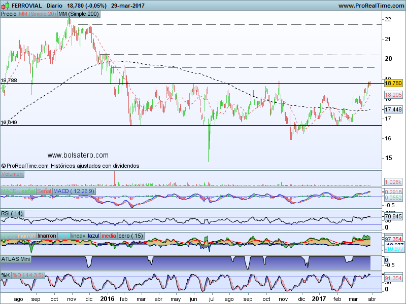Click the media series label
This screenshot has height=304, width=406.
point(109,236)
